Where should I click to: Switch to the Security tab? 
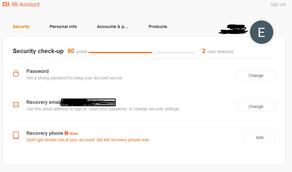21,27
